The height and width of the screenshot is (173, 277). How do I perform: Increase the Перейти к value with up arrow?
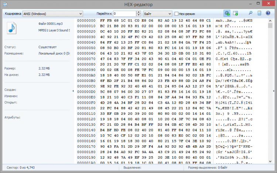[138, 12]
